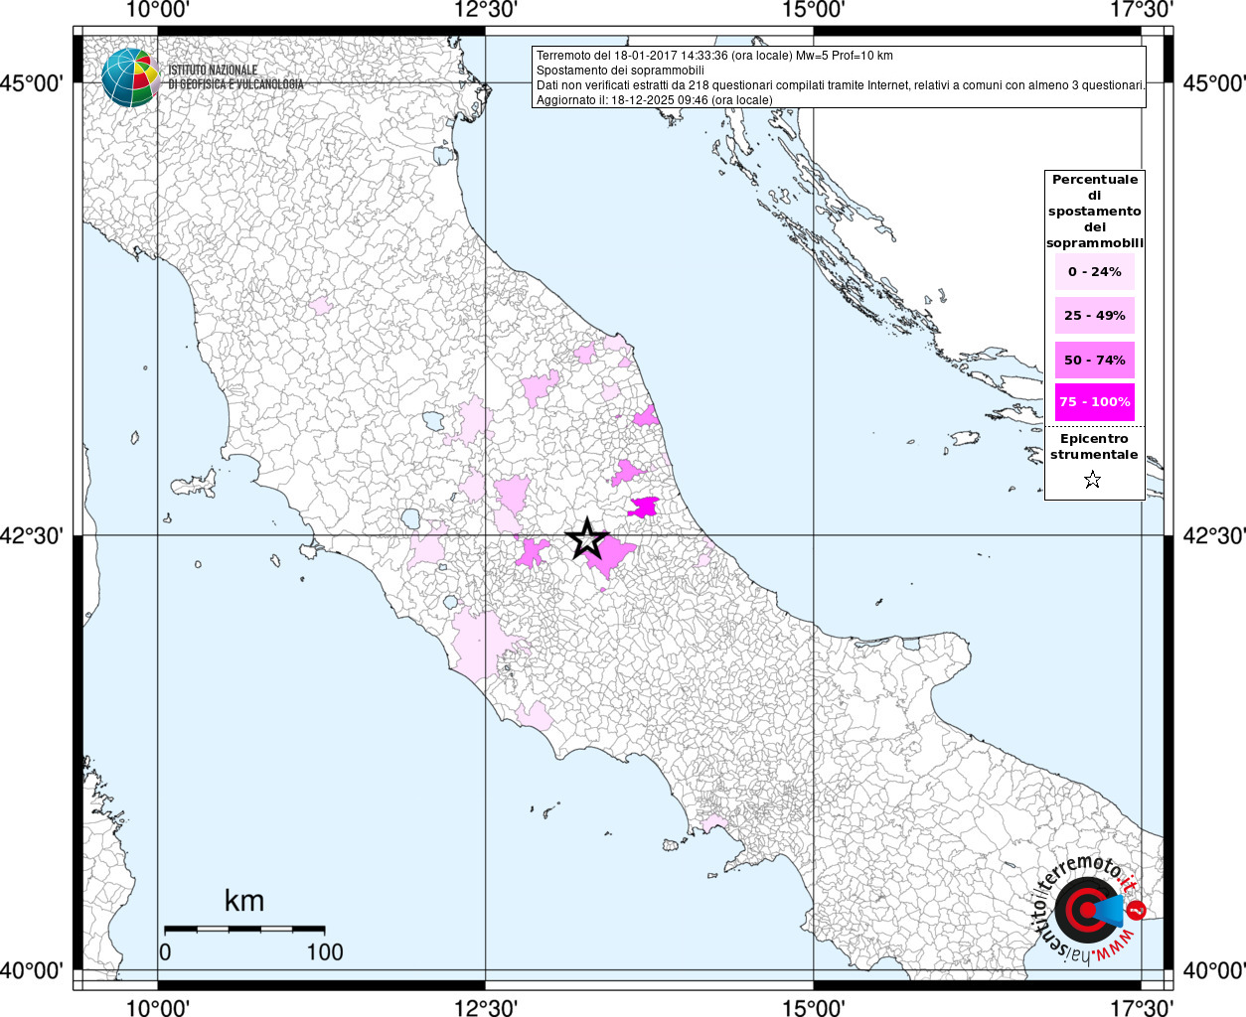Click the km scale bar
Screen dimensions: 1246x1017
pyautogui.click(x=243, y=929)
